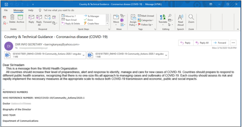Archive the message
Image resolution: width=242 pixels, height=127 pixels.
coord(20,19)
